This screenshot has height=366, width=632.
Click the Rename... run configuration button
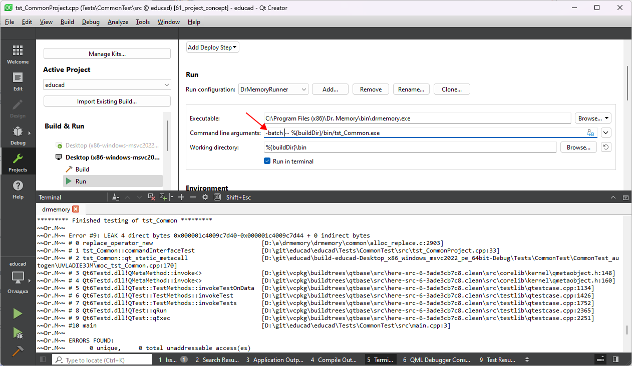[x=411, y=89]
